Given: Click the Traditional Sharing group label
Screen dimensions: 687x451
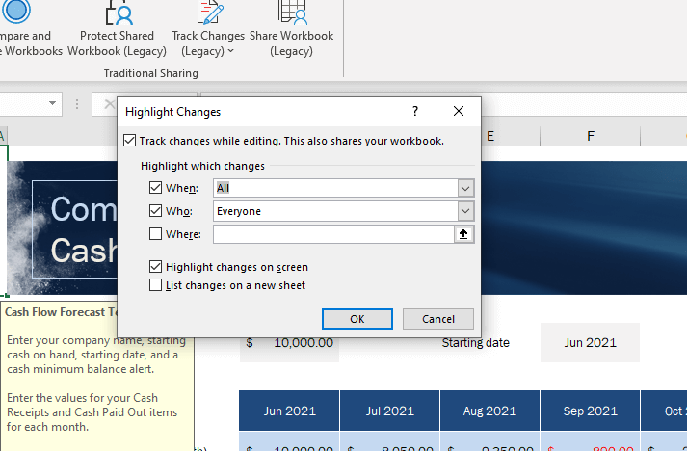Looking at the screenshot, I should [150, 73].
